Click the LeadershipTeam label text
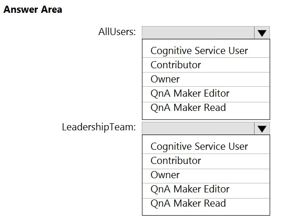 click(99, 127)
